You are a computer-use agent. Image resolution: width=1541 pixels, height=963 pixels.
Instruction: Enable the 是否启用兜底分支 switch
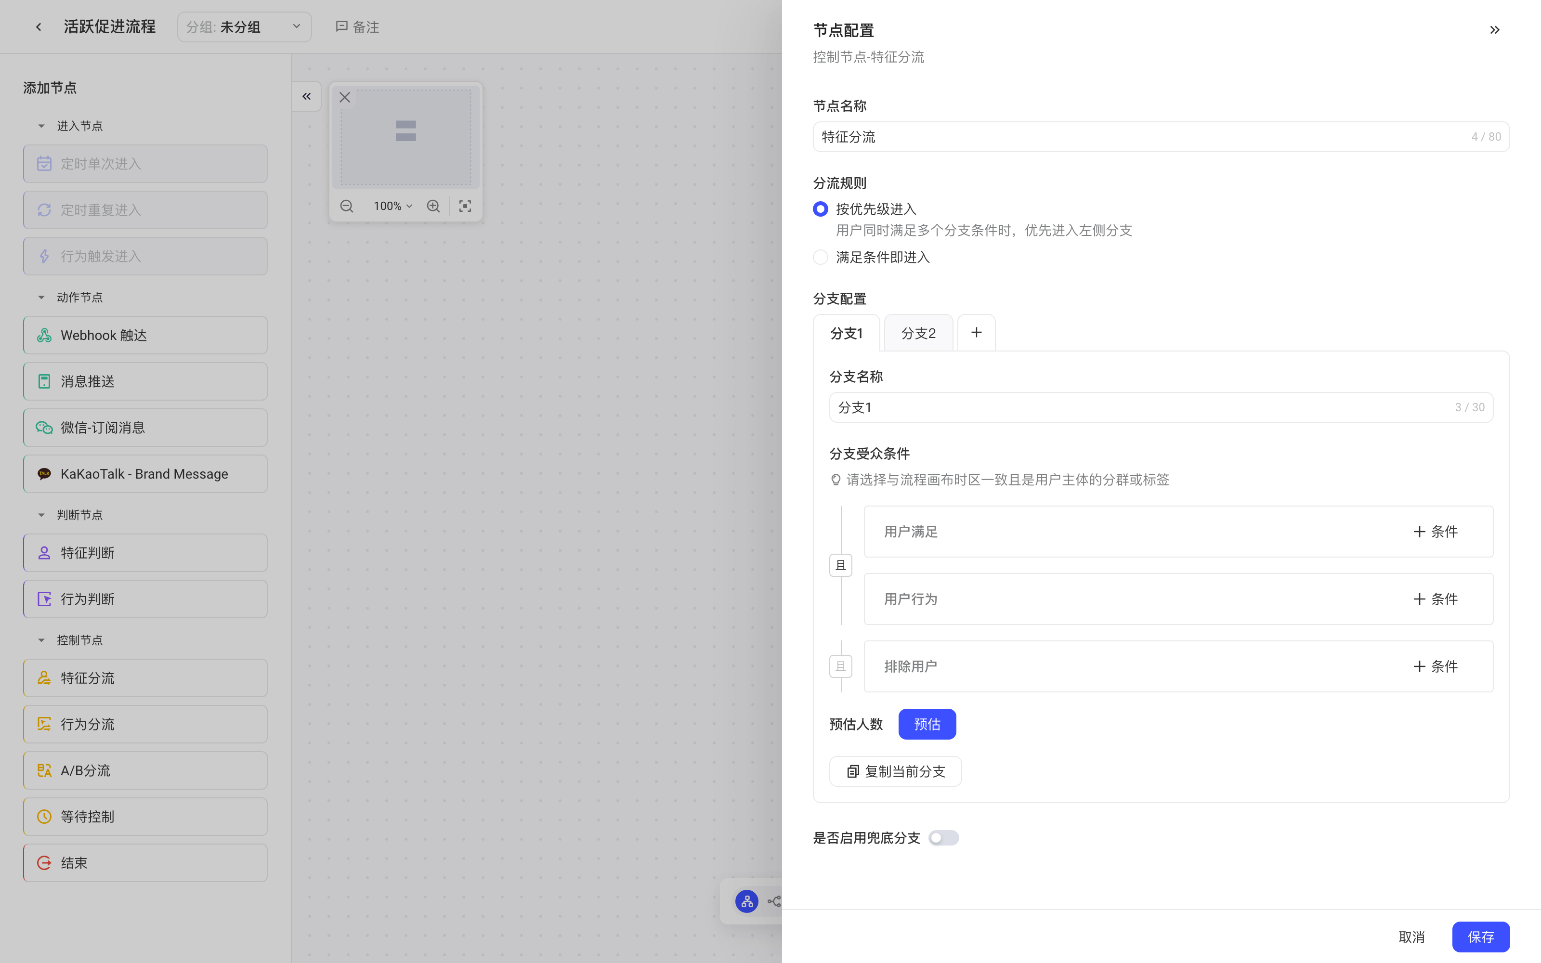943,838
